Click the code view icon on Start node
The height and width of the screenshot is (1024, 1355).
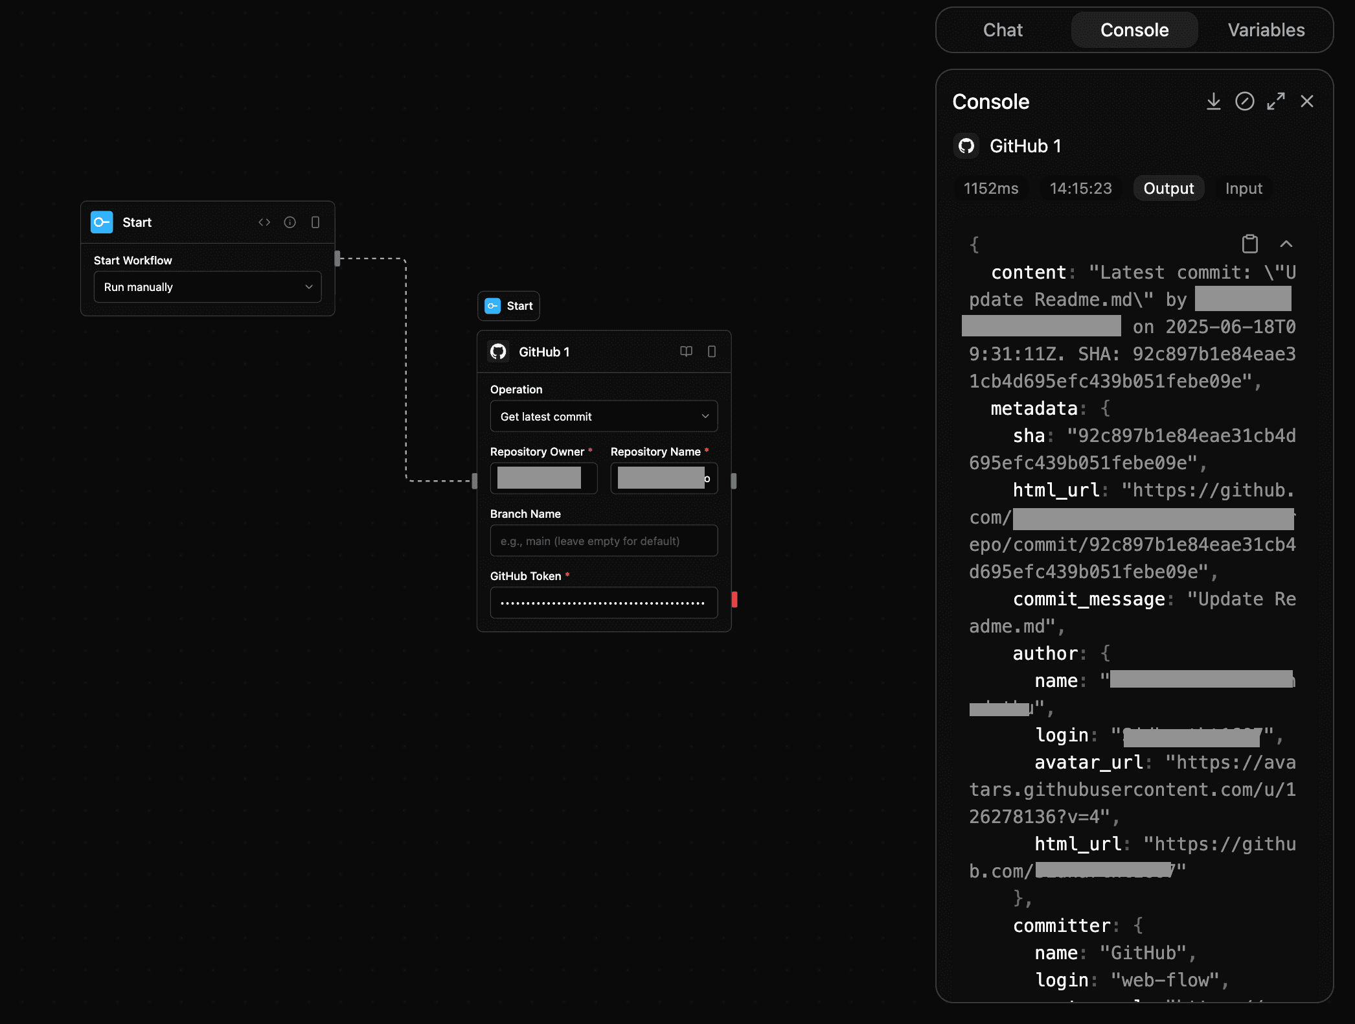click(264, 222)
